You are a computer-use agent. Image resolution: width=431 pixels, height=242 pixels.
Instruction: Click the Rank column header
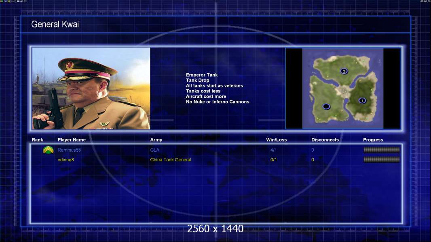click(x=37, y=140)
